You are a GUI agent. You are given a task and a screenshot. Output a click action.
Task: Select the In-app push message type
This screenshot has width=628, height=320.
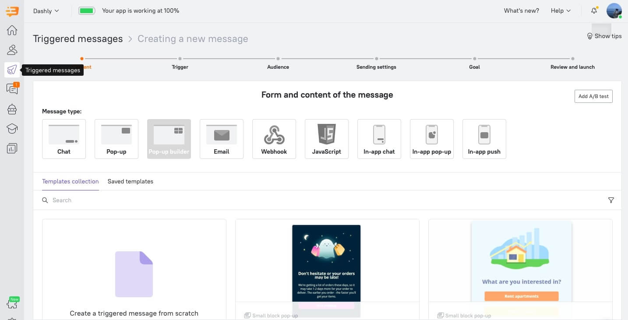[x=484, y=139]
